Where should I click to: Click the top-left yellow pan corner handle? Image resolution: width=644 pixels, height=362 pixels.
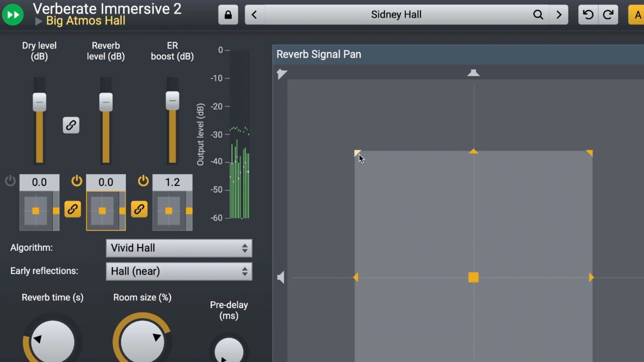pyautogui.click(x=357, y=153)
